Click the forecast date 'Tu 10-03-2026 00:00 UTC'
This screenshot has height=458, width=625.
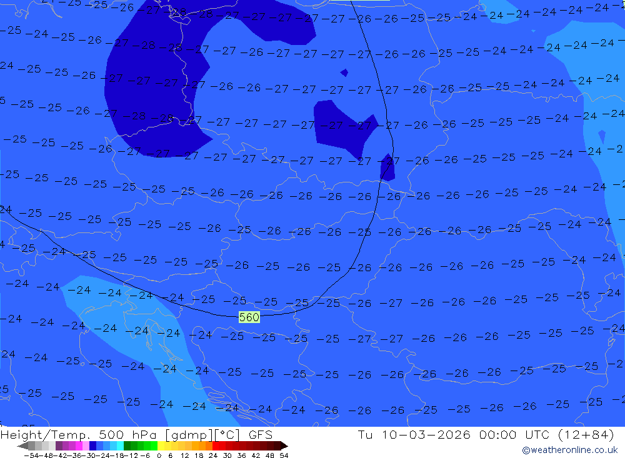tap(454, 435)
